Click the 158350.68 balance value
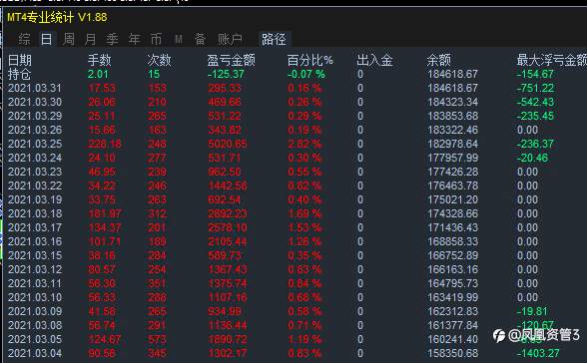 [453, 353]
